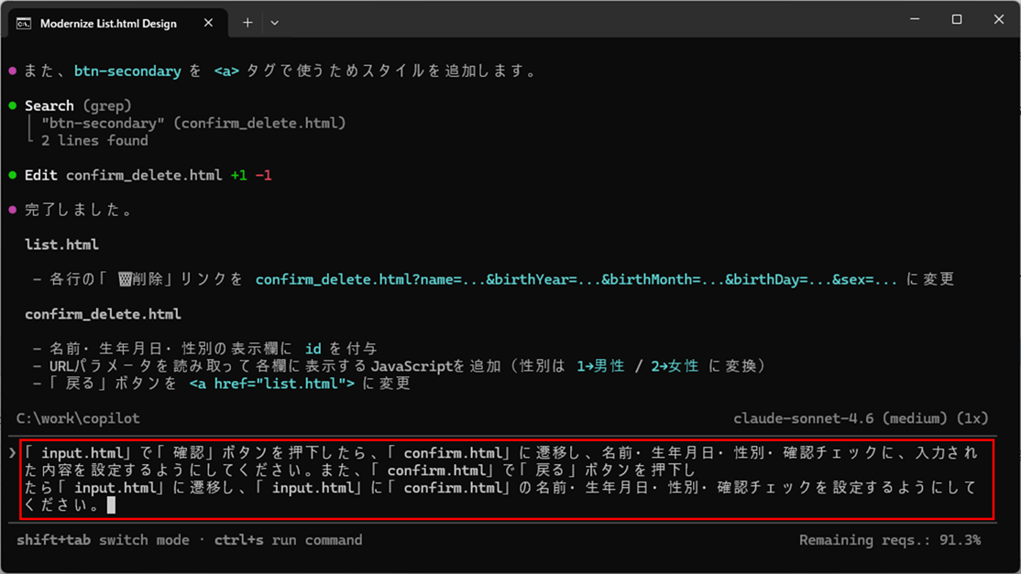The height and width of the screenshot is (574, 1021).
Task: Click the list.html heading in the summary
Action: pos(61,244)
